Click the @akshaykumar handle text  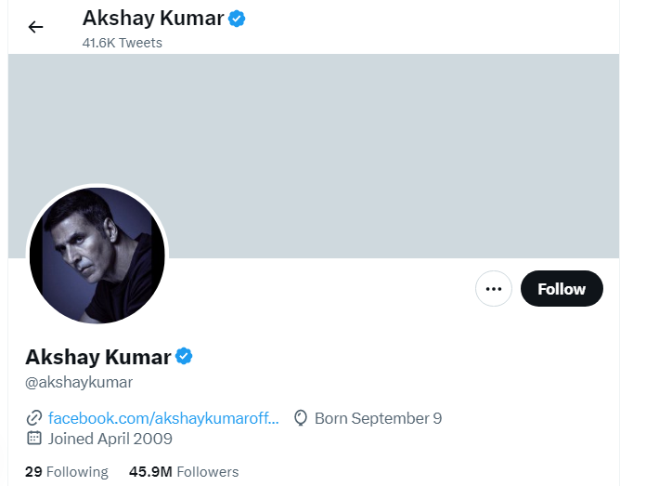click(79, 382)
